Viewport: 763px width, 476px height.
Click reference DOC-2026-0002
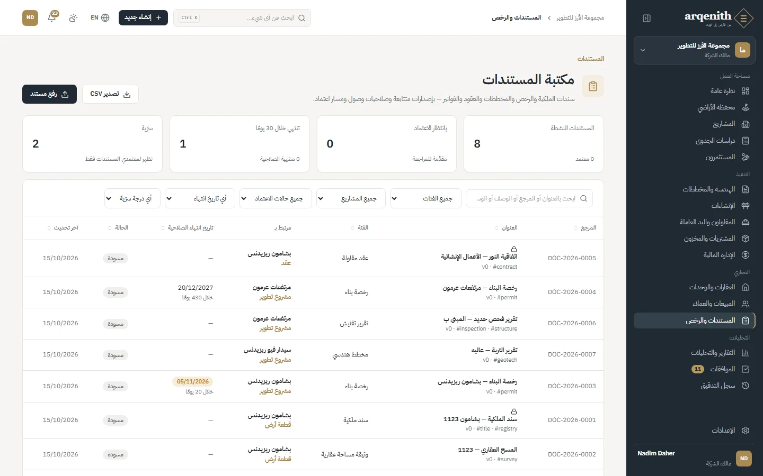point(572,454)
